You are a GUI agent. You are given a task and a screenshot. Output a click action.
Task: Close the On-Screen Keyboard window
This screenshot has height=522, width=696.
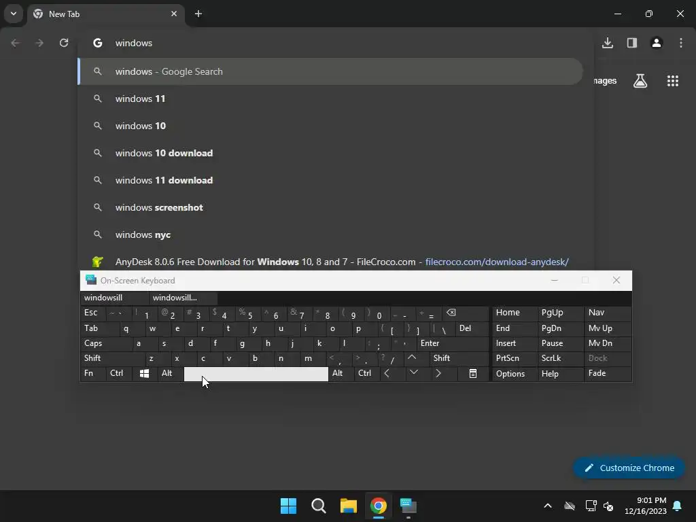pyautogui.click(x=616, y=280)
